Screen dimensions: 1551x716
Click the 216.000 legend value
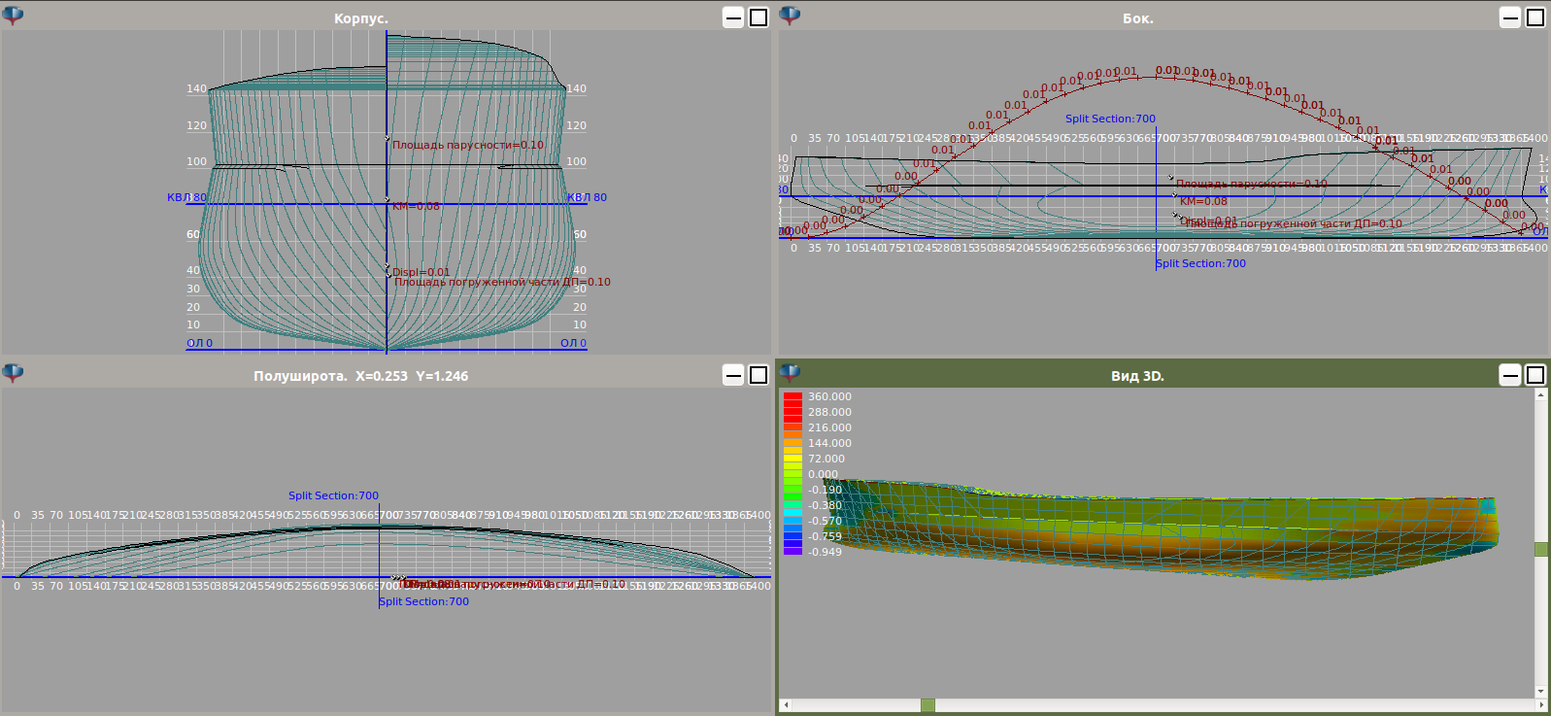click(x=829, y=427)
